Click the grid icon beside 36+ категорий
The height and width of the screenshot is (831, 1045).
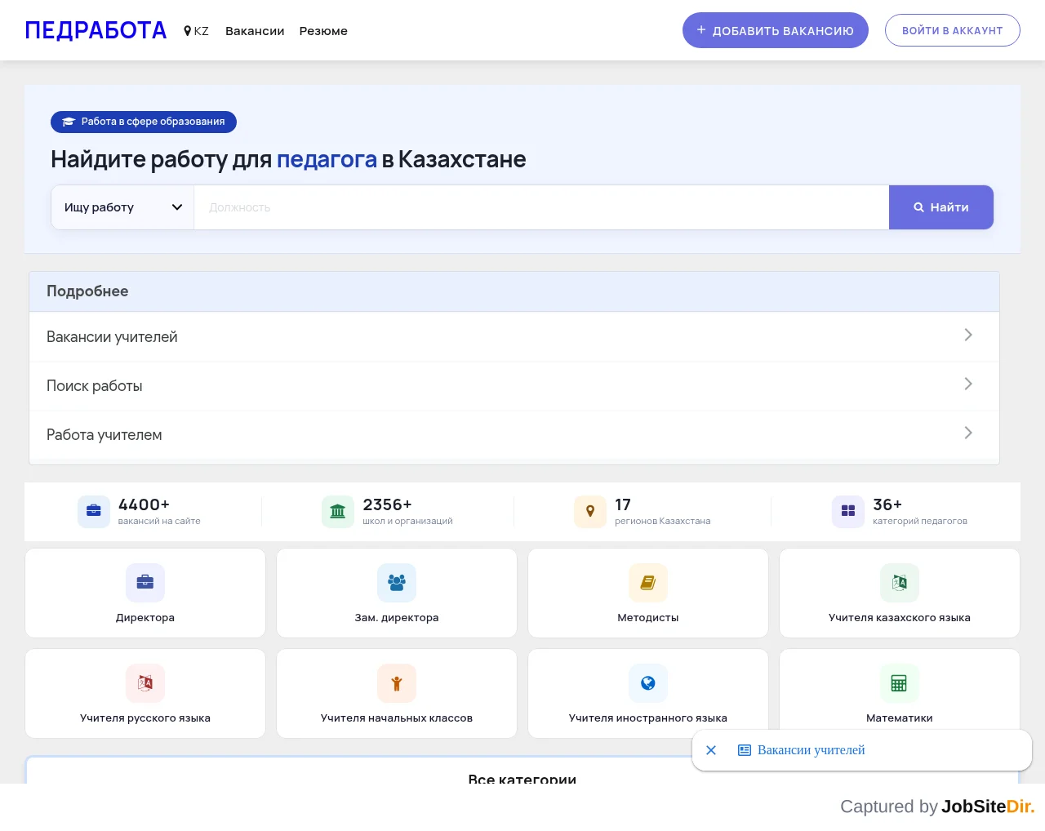[848, 512]
